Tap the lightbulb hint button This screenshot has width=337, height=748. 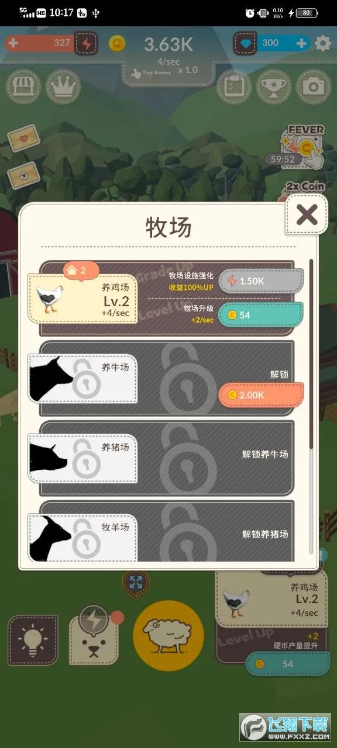(x=33, y=640)
